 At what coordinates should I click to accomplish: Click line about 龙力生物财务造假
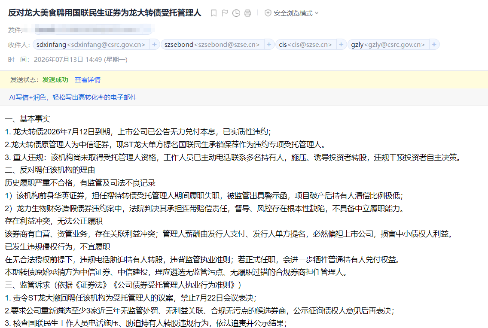(x=205, y=208)
